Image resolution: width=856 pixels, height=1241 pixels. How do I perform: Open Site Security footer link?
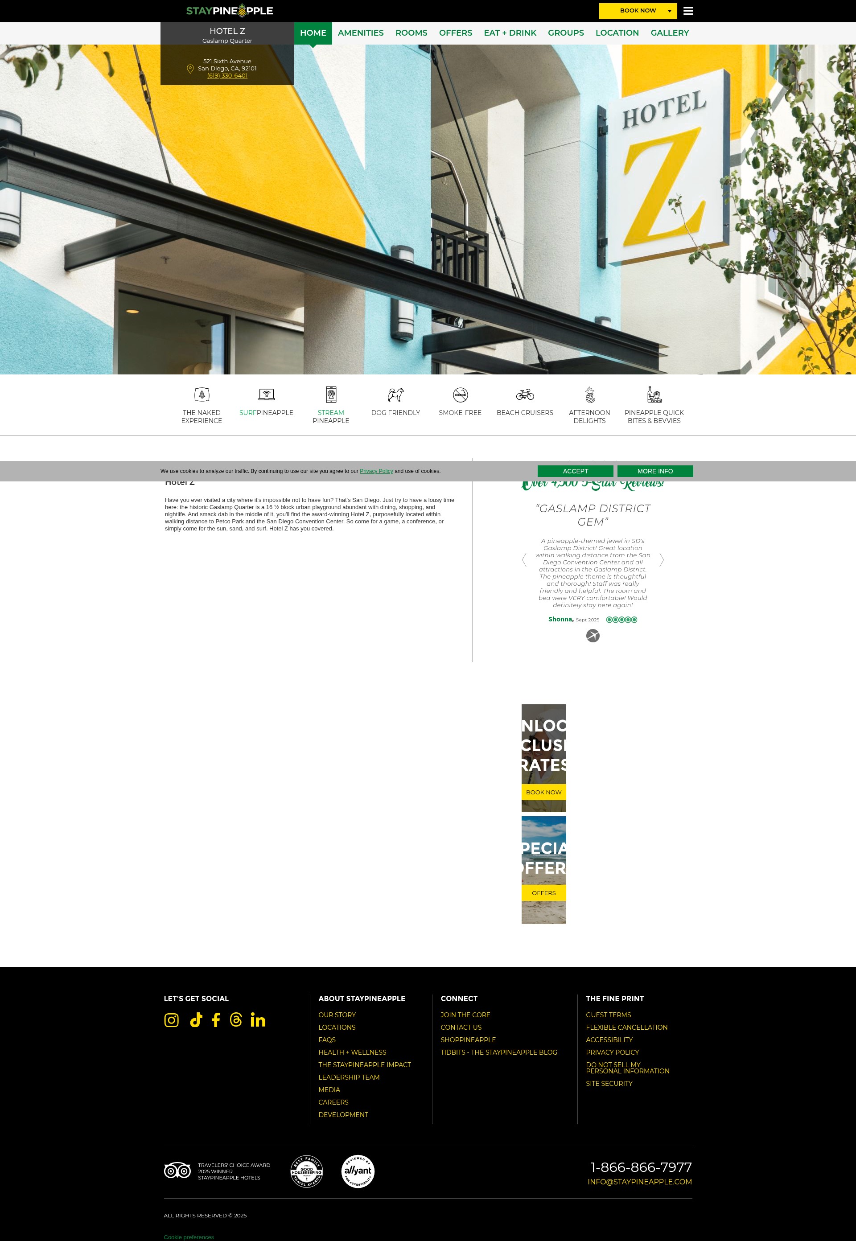[x=609, y=1083]
